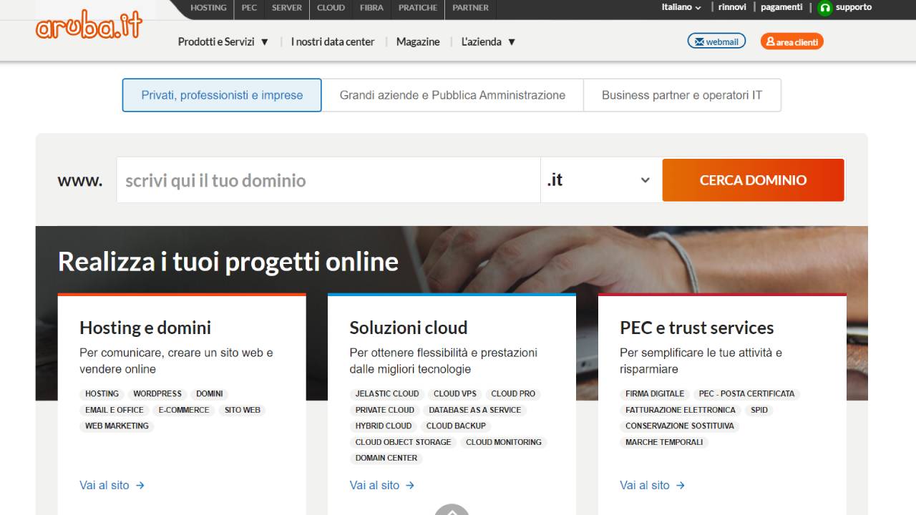916x515 pixels.
Task: Click the WORDPRESS tag
Action: click(x=157, y=394)
